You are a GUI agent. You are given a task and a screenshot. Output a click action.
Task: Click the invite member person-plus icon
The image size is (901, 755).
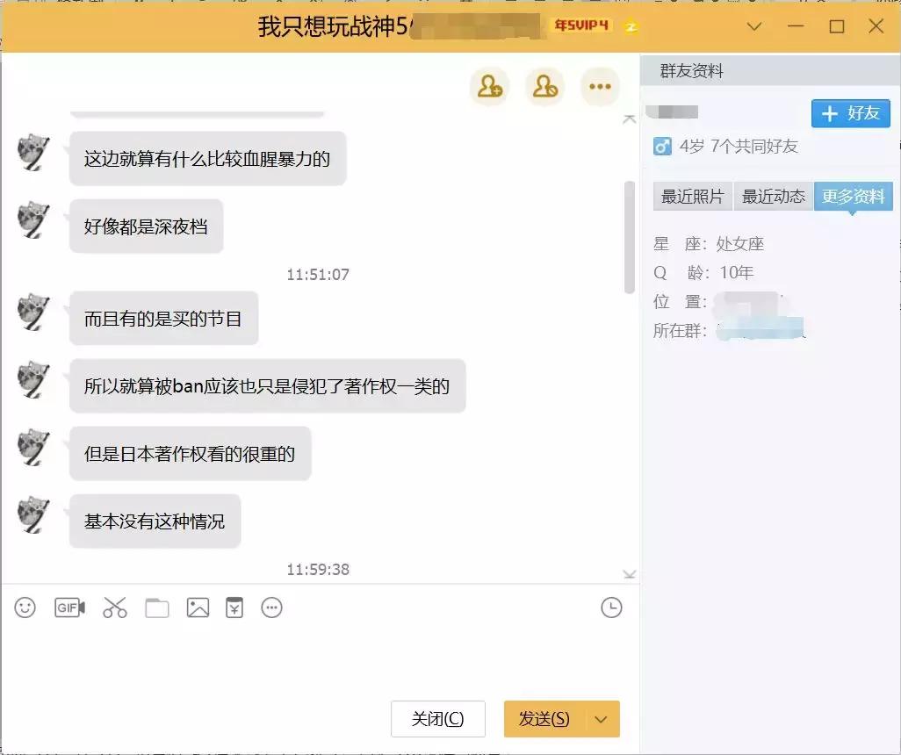(x=489, y=87)
